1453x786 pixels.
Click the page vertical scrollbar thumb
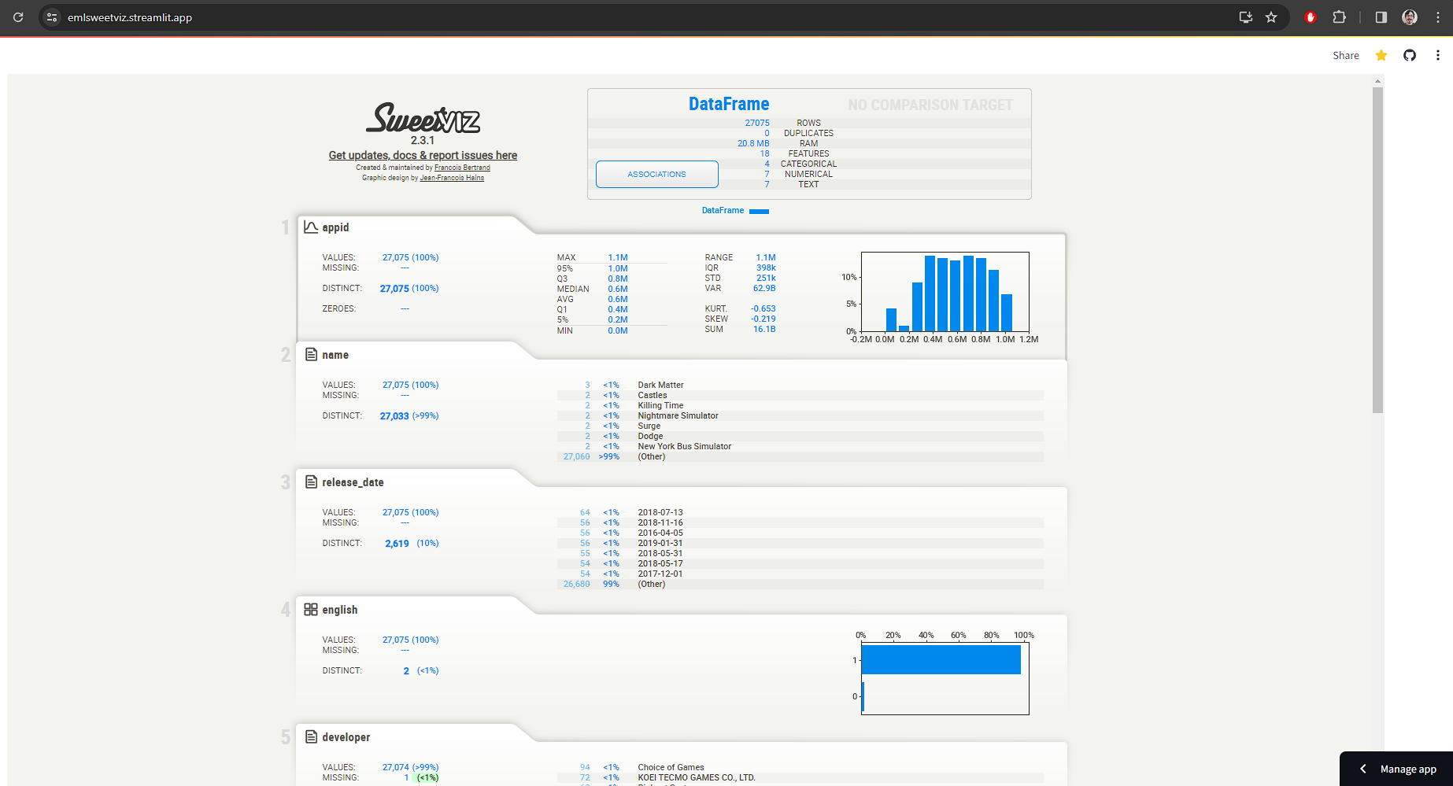point(1377,250)
